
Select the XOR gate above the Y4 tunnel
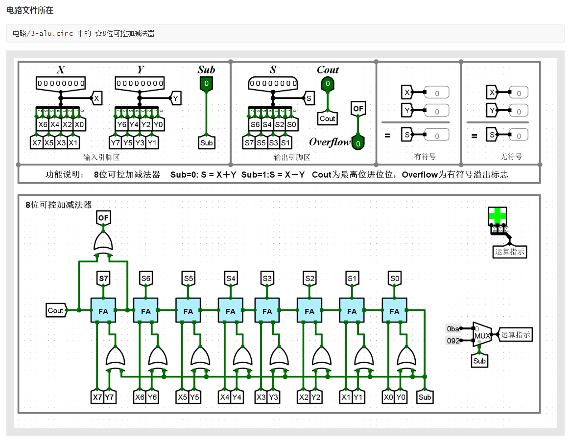click(242, 358)
